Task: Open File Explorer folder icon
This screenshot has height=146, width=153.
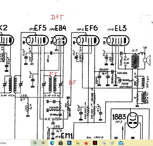Action: (x=78, y=143)
